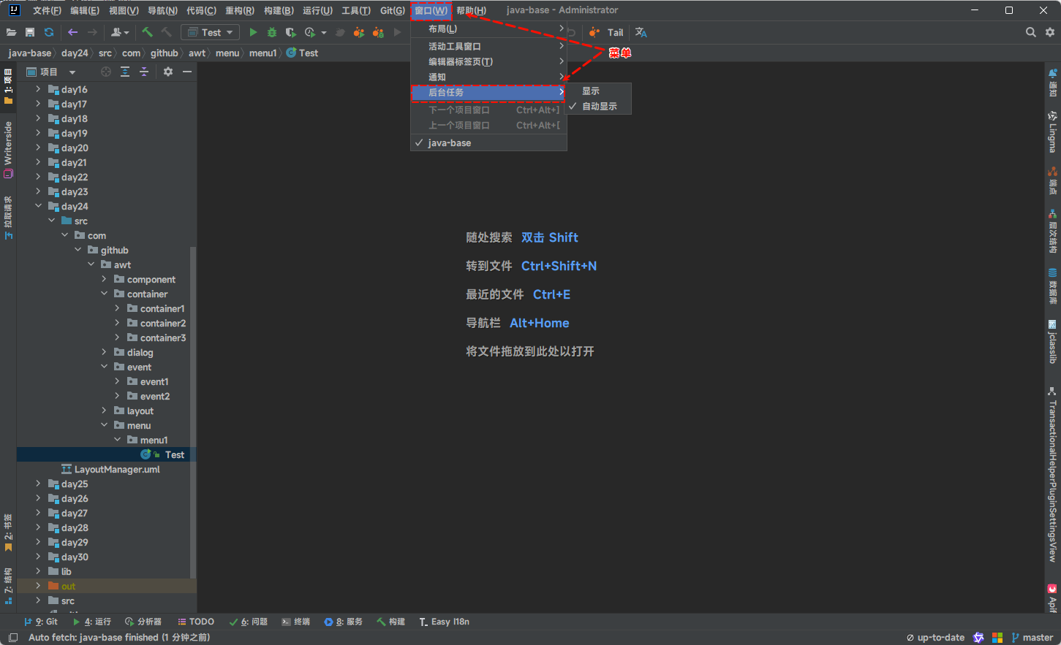Select the checked java-base window entry
This screenshot has height=645, width=1061.
(x=449, y=143)
